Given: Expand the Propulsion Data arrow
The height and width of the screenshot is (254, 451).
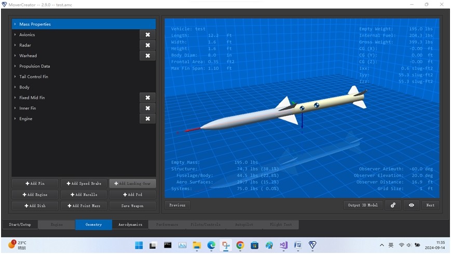Looking at the screenshot, I should pos(15,66).
